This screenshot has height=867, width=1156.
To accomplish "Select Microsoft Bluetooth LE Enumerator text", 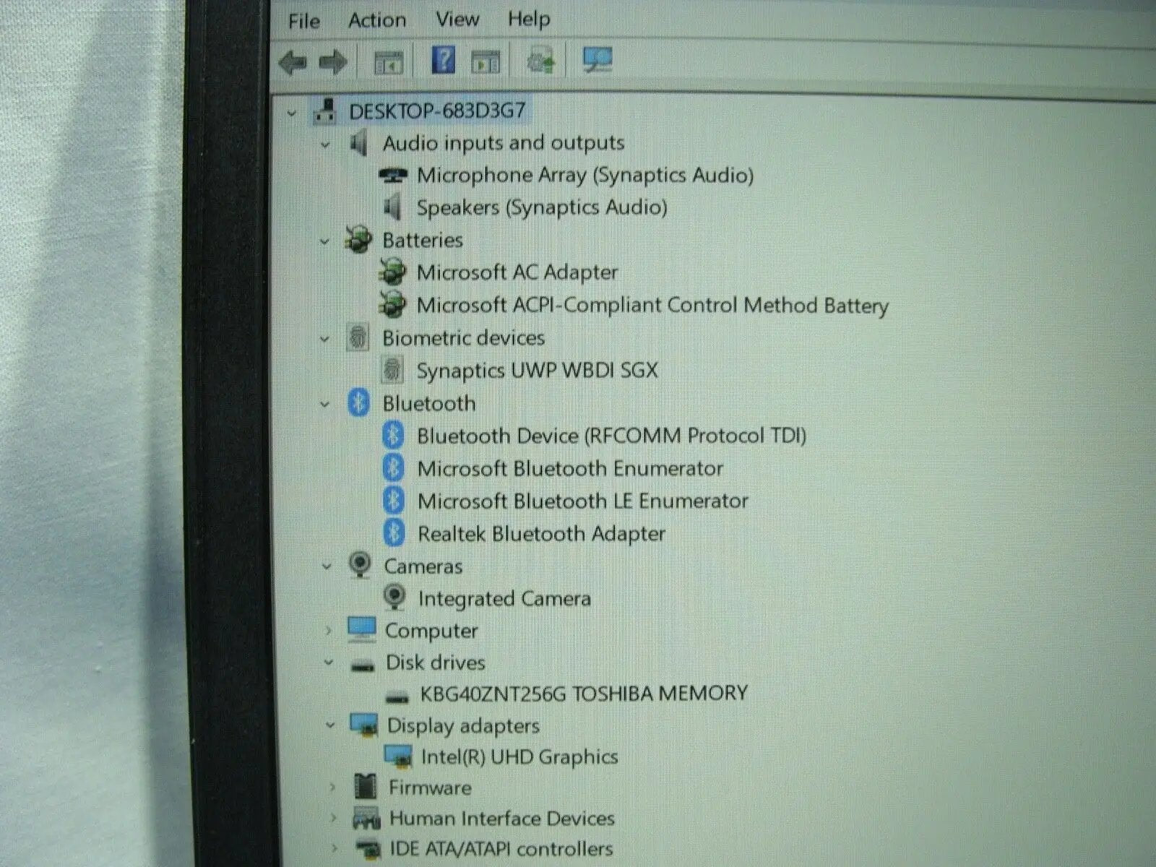I will click(x=583, y=501).
